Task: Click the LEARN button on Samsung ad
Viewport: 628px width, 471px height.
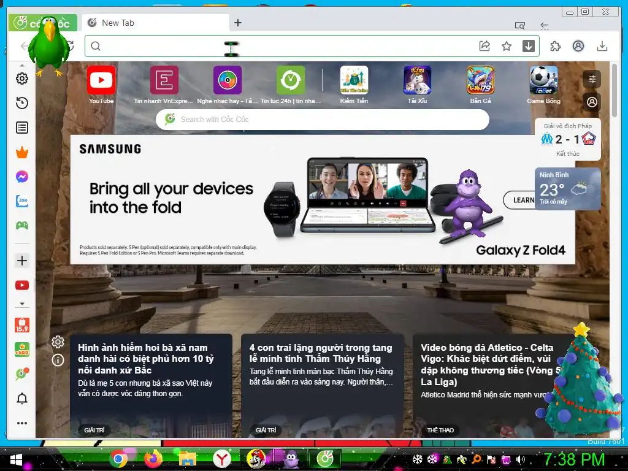Action: click(x=519, y=200)
